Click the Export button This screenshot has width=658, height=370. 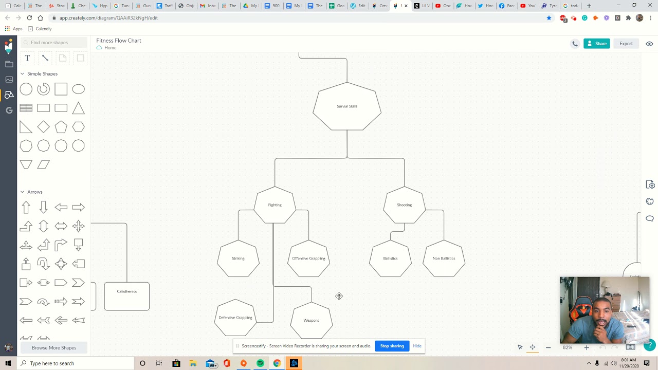pos(626,44)
